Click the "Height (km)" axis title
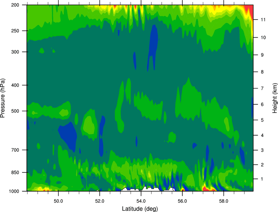The height and width of the screenshot is (212, 278). click(x=275, y=98)
